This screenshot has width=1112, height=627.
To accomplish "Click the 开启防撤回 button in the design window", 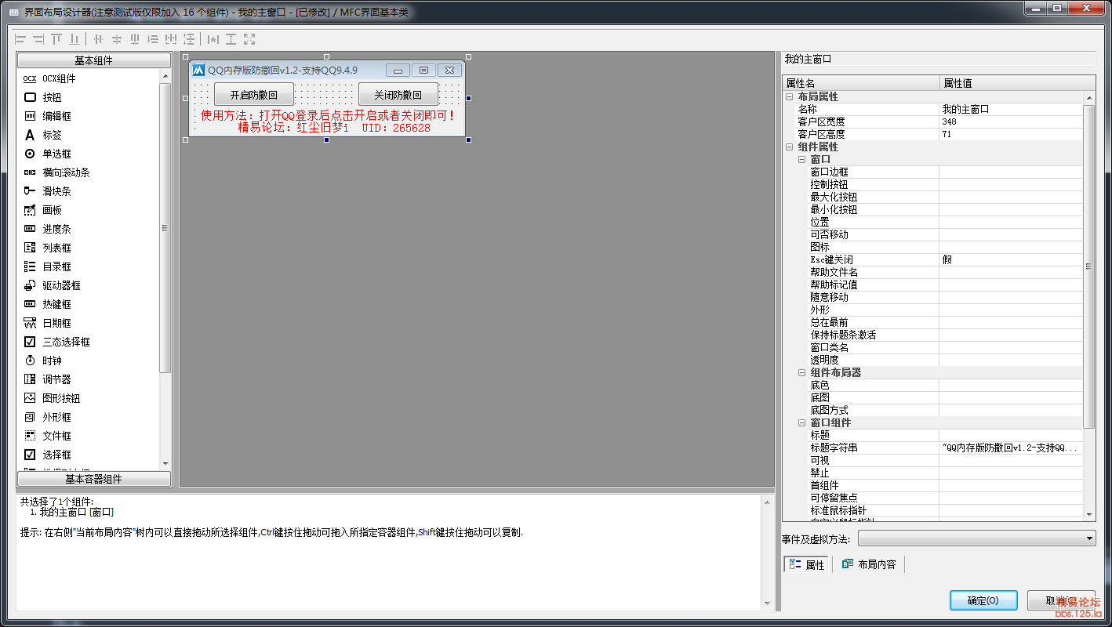I will 254,95.
